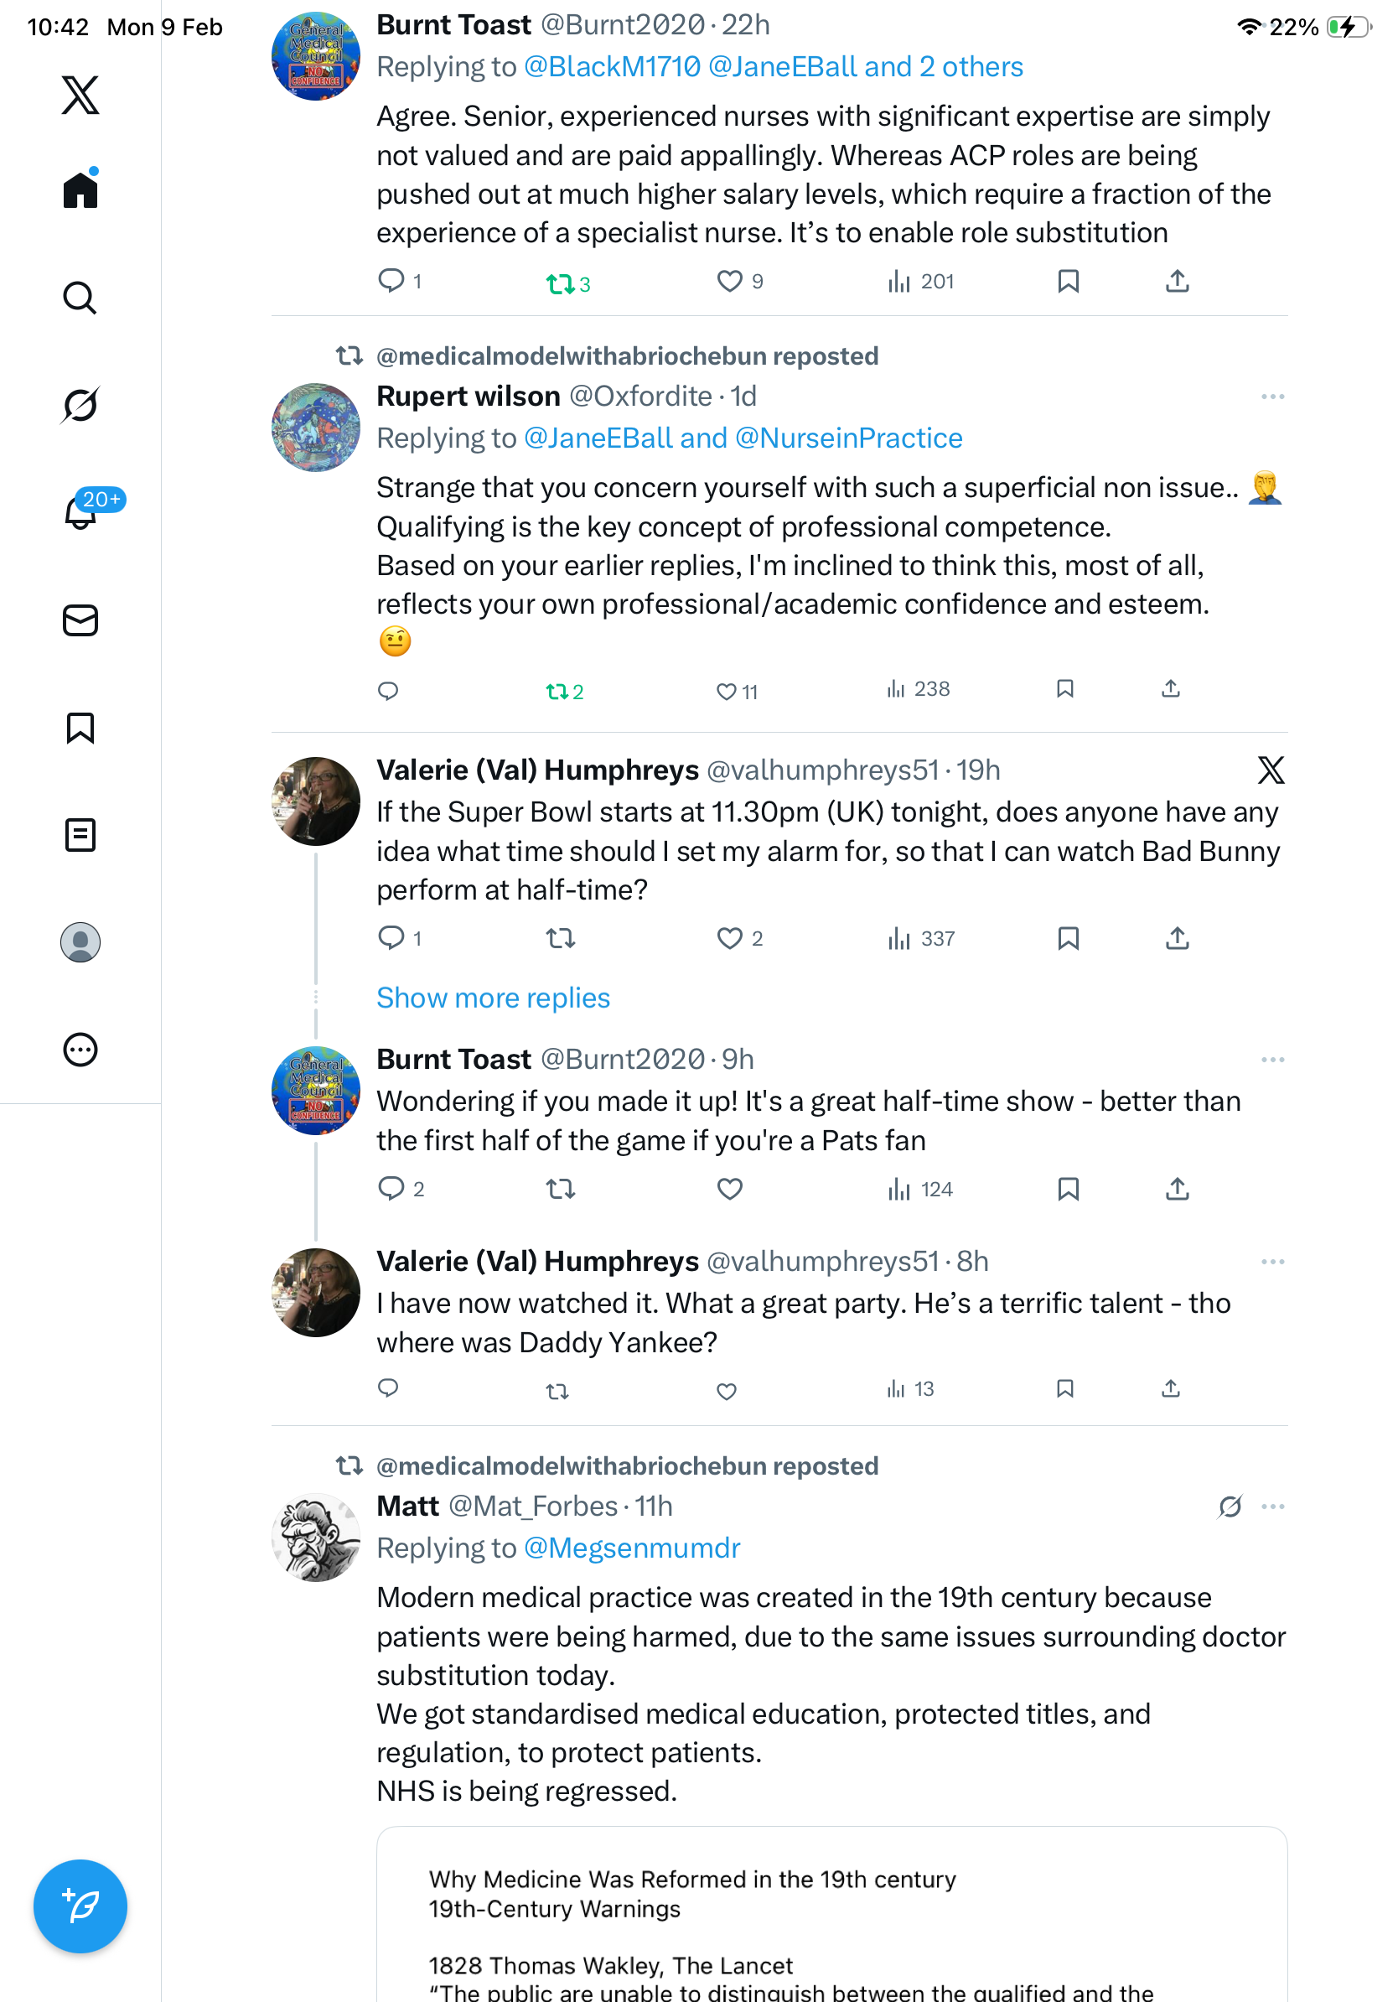Like Valerie's Super Bowl alarm post
Screen dimensions: 1398x2002
pyautogui.click(x=729, y=938)
